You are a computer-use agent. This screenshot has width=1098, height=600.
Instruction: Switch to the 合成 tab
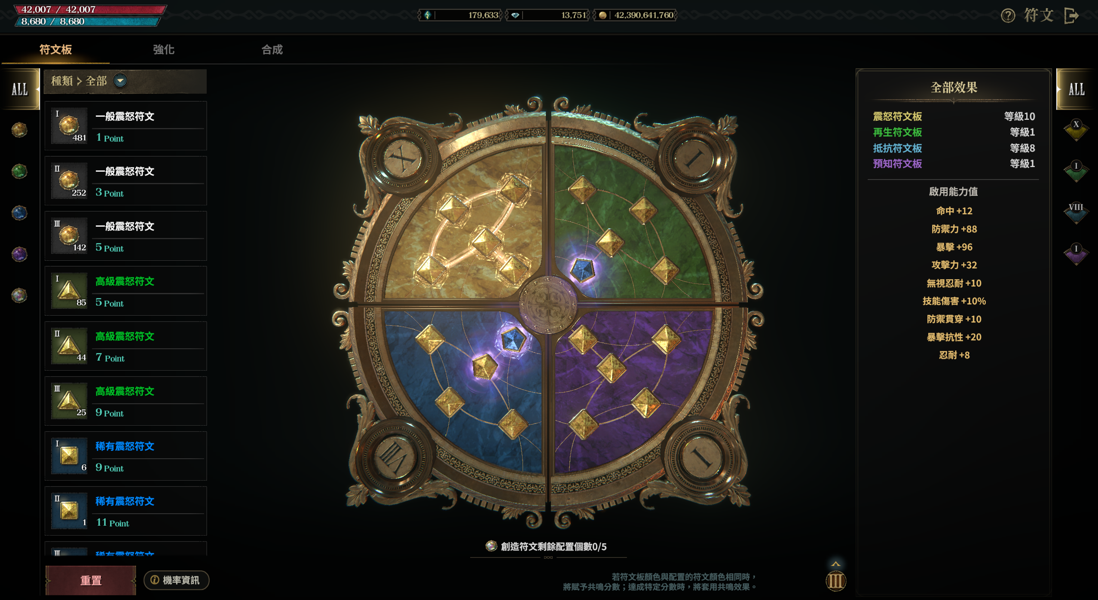(x=272, y=49)
